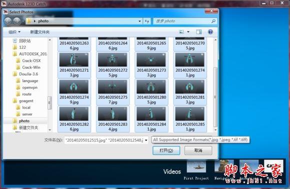This screenshot has height=189, width=290.
Task: Select thumbnail 20140205012733.jpg
Action: pyautogui.click(x=151, y=60)
